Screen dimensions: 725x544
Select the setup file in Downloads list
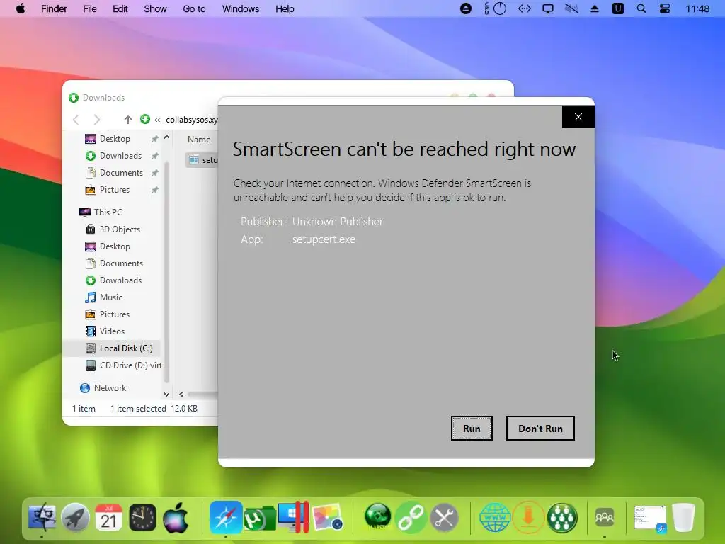point(203,160)
